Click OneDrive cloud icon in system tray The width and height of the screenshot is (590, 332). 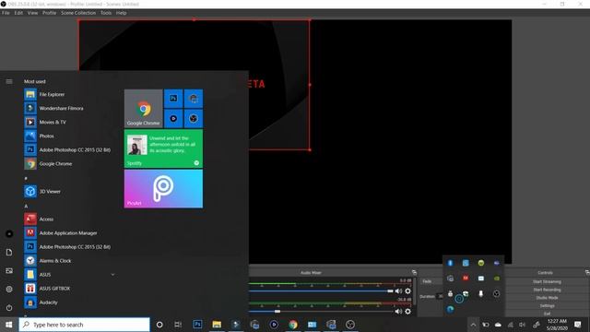click(x=498, y=325)
